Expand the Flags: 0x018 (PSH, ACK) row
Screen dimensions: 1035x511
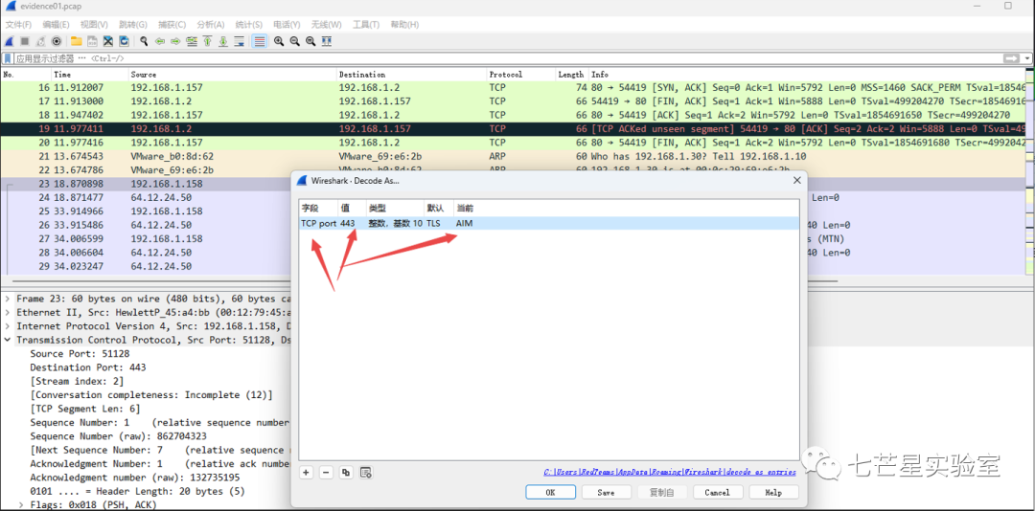[x=21, y=505]
